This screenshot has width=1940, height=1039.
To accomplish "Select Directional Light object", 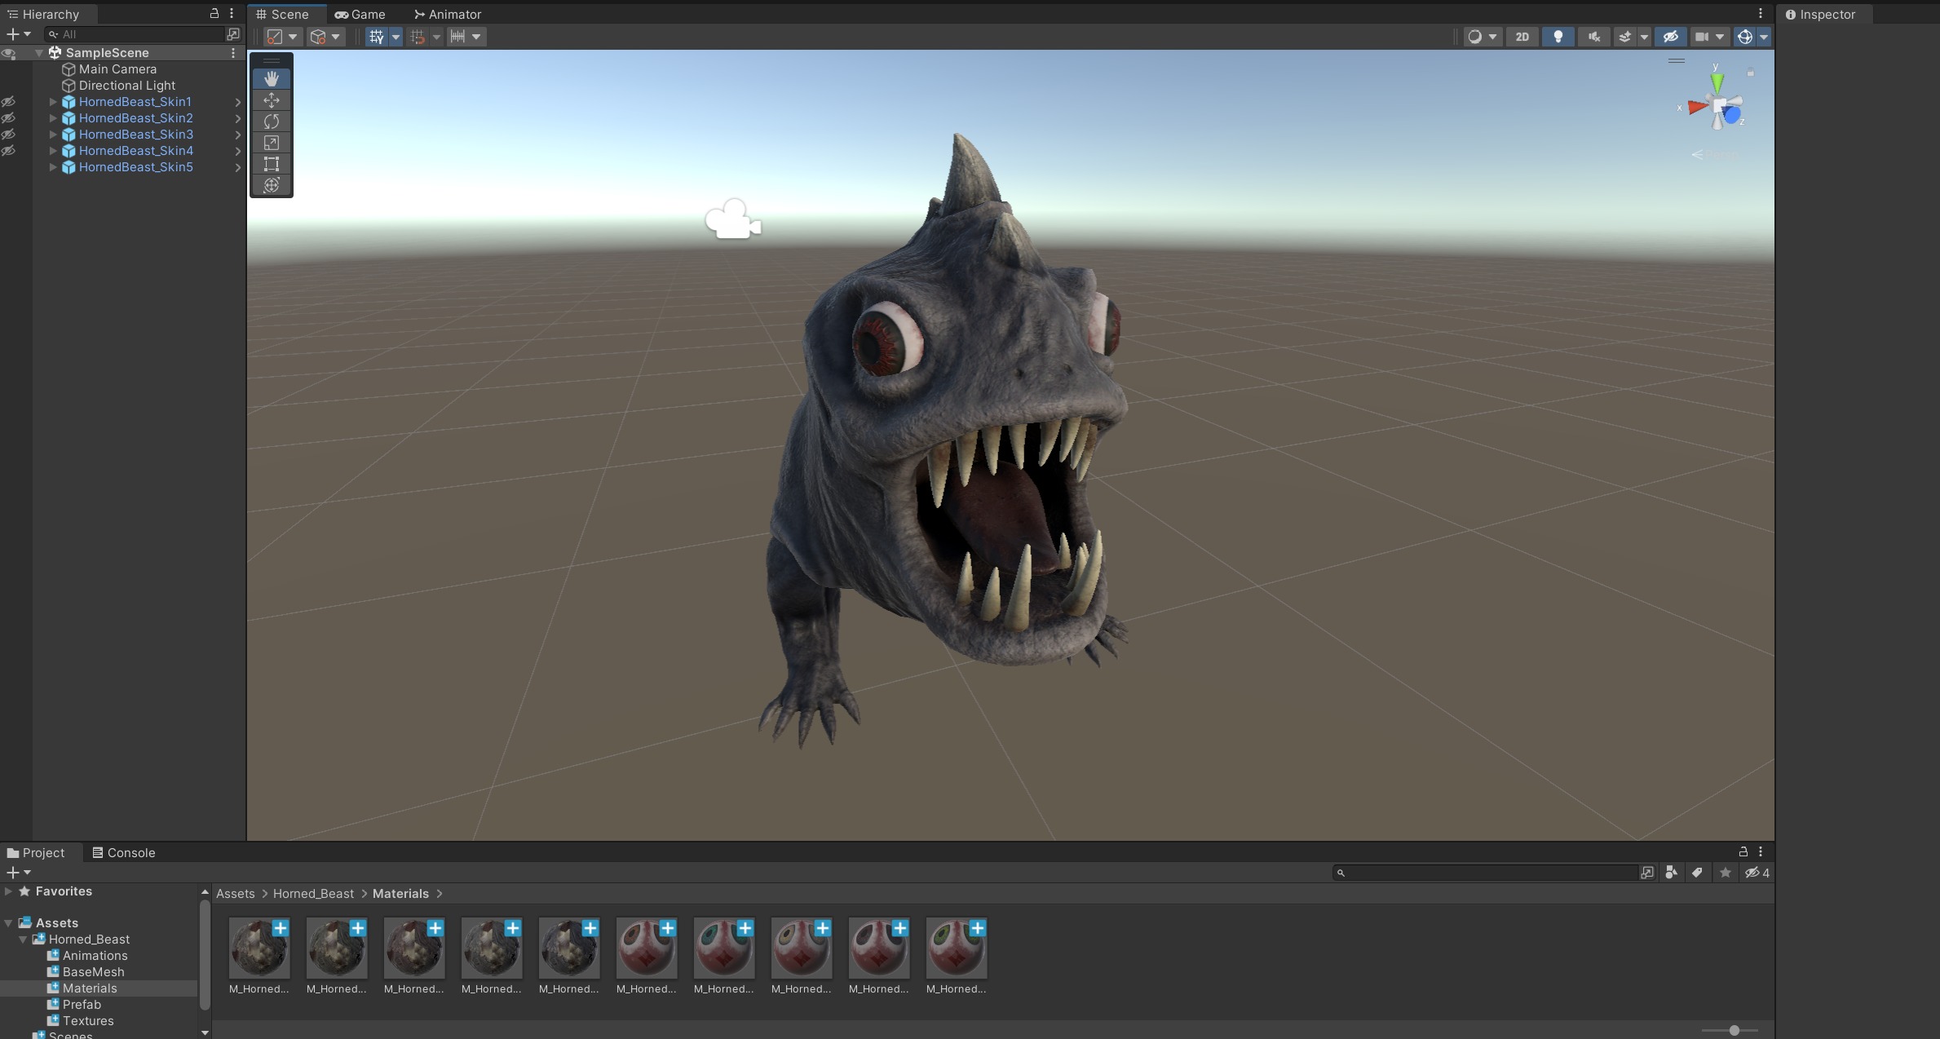I will tap(126, 86).
